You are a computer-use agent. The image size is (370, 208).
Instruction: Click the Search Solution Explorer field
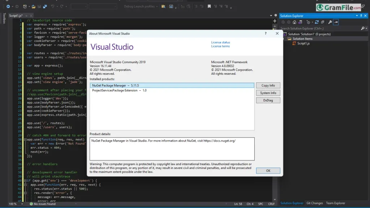tap(320, 28)
